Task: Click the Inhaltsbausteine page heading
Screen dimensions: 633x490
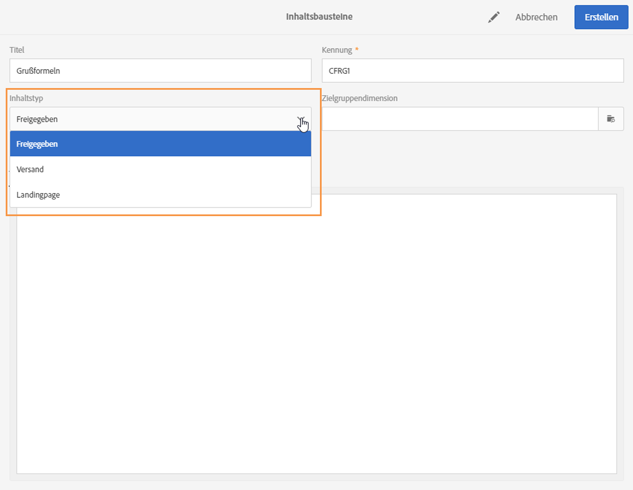Action: click(319, 17)
